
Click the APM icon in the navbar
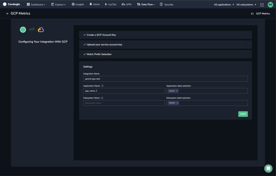point(123,4)
